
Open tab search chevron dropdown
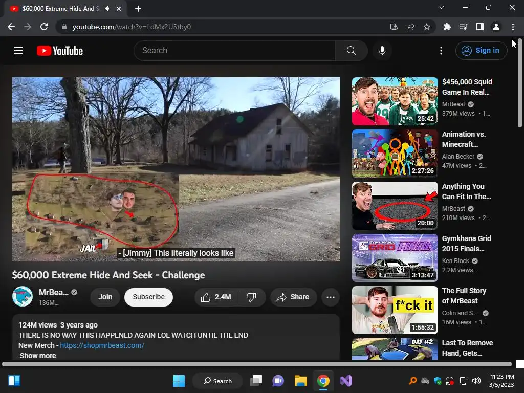click(442, 7)
